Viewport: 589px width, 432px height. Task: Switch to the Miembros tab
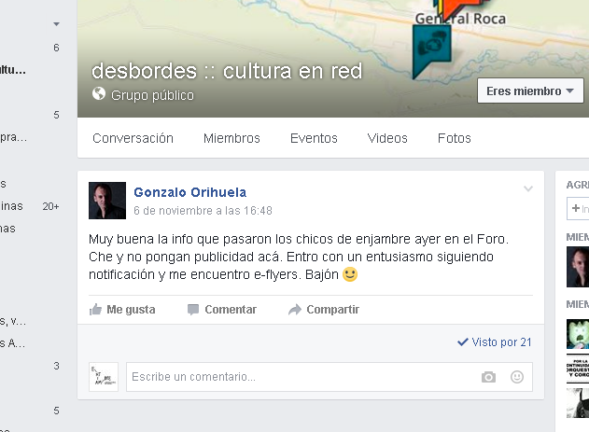click(231, 138)
